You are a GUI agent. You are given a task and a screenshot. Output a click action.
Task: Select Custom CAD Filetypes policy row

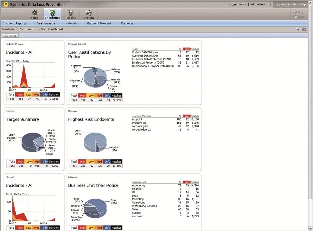point(165,52)
